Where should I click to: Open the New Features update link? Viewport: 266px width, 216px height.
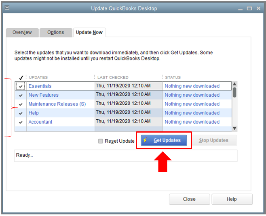tap(43, 95)
